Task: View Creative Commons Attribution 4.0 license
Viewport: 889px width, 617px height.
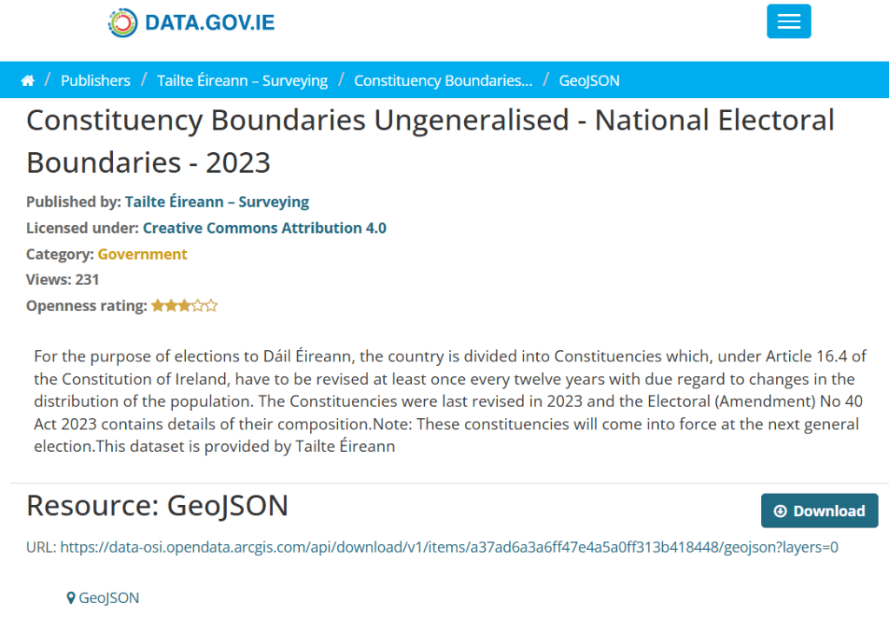Action: click(x=265, y=228)
